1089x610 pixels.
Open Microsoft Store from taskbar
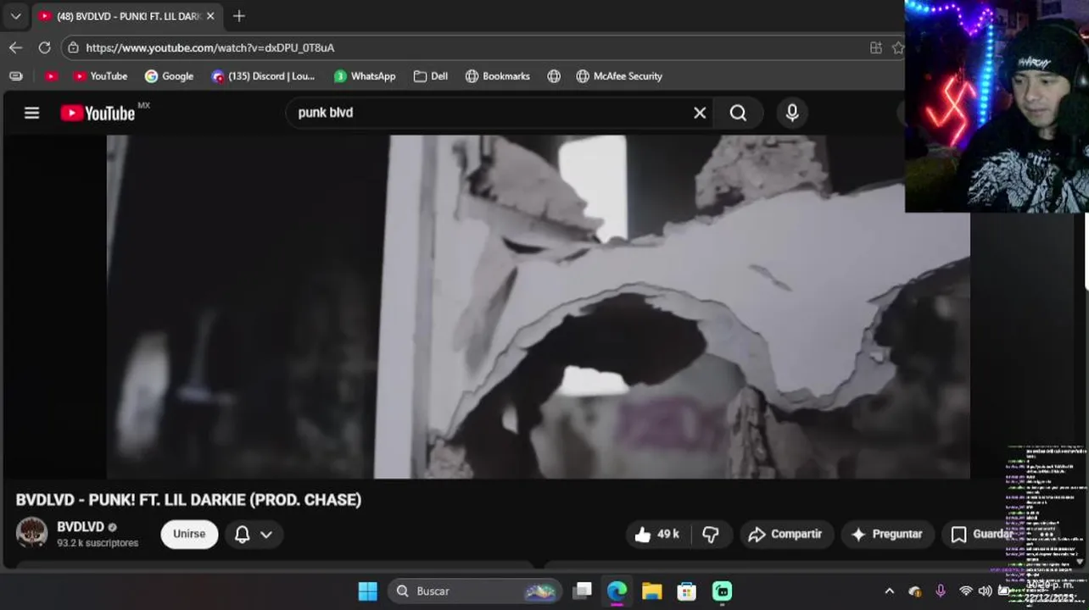(x=686, y=591)
